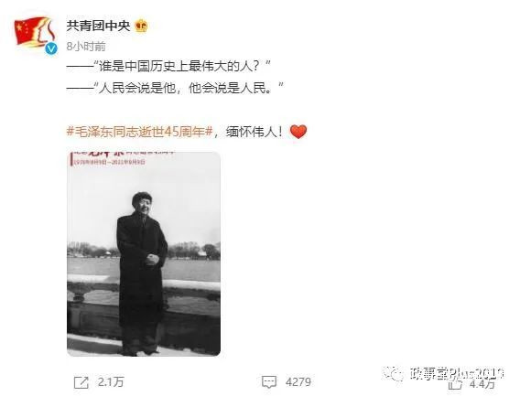Screen dimensions: 520x396
Task: Click the 4279 comment count
Action: 298,382
